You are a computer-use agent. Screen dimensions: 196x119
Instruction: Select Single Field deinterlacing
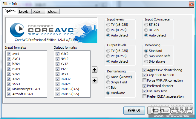[108, 82]
